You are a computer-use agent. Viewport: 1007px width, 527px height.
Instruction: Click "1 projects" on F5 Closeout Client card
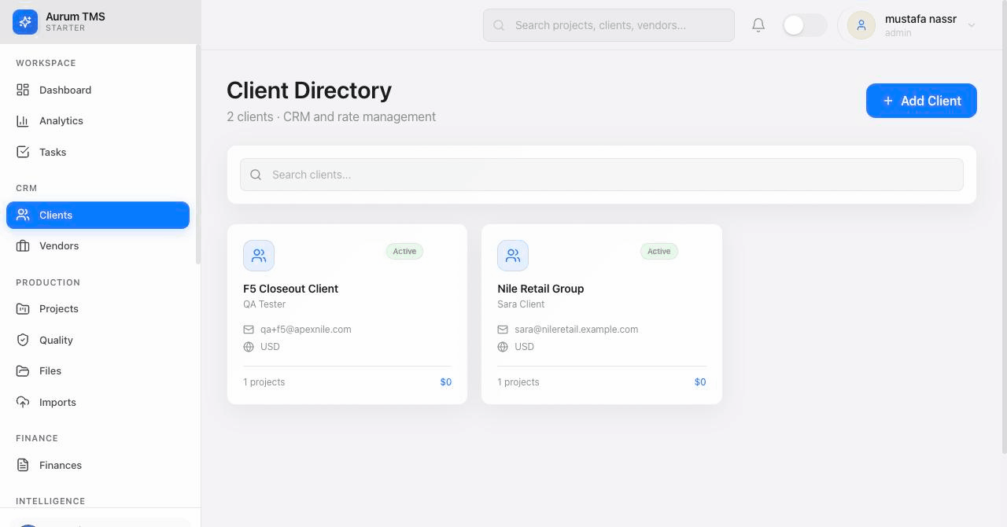tap(264, 382)
